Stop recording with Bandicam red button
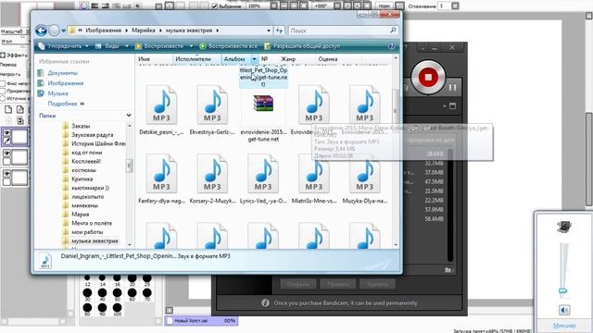The image size is (593, 333). [428, 78]
